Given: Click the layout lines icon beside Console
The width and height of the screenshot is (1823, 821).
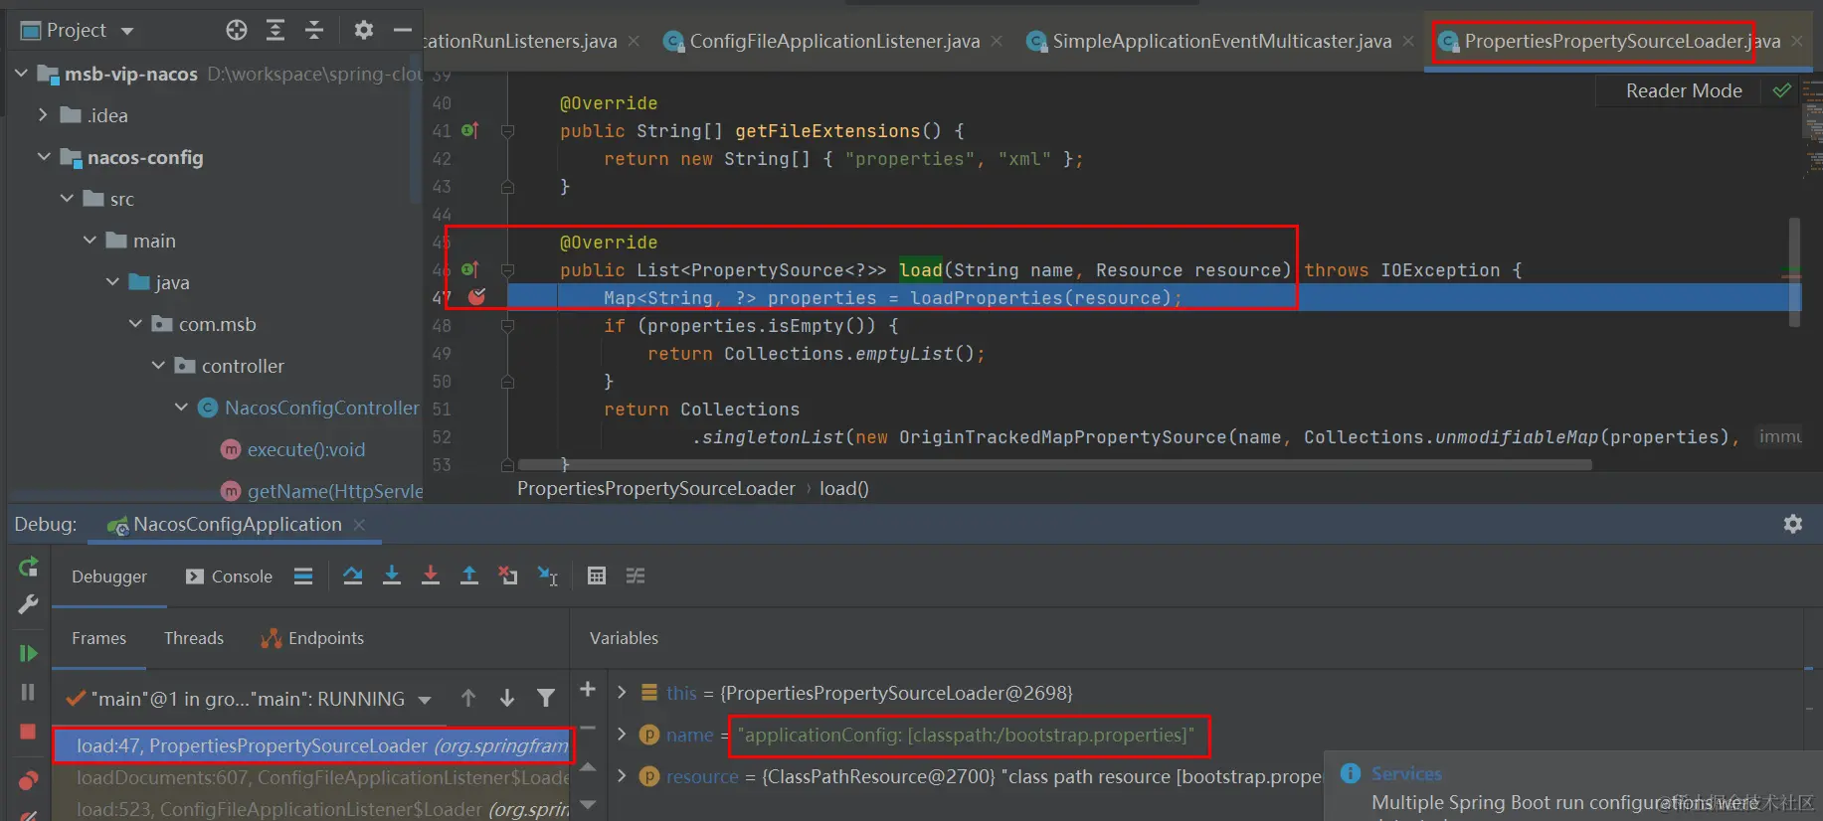Looking at the screenshot, I should point(303,576).
